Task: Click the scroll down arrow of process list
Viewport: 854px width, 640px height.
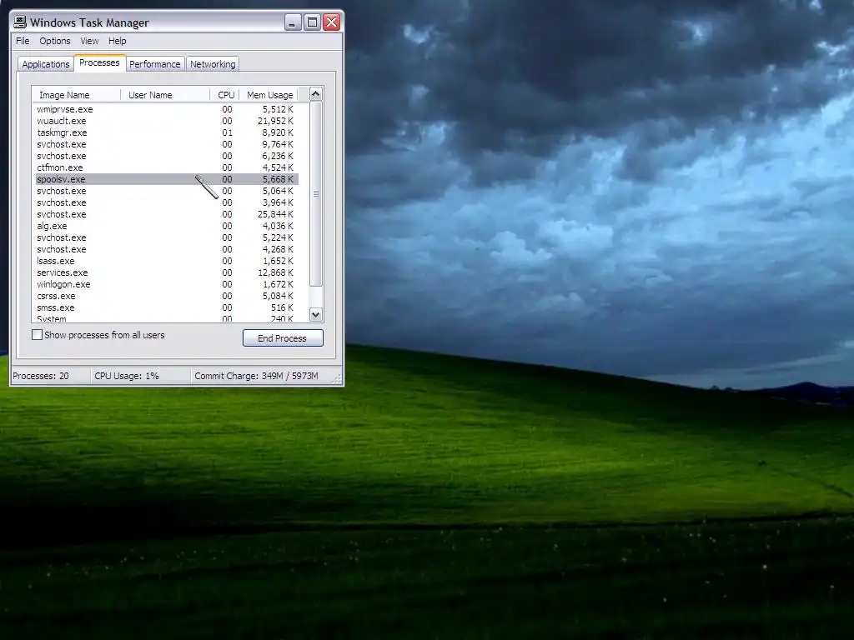Action: coord(316,314)
